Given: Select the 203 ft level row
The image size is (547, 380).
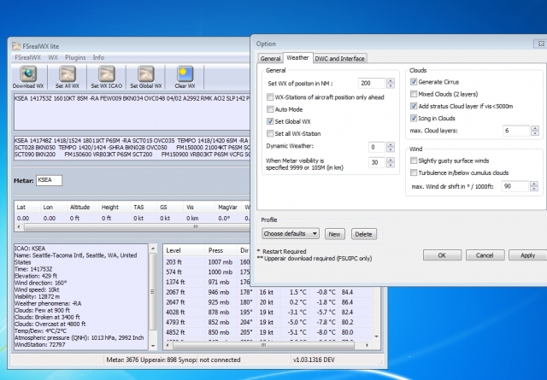Looking at the screenshot, I should tap(207, 262).
